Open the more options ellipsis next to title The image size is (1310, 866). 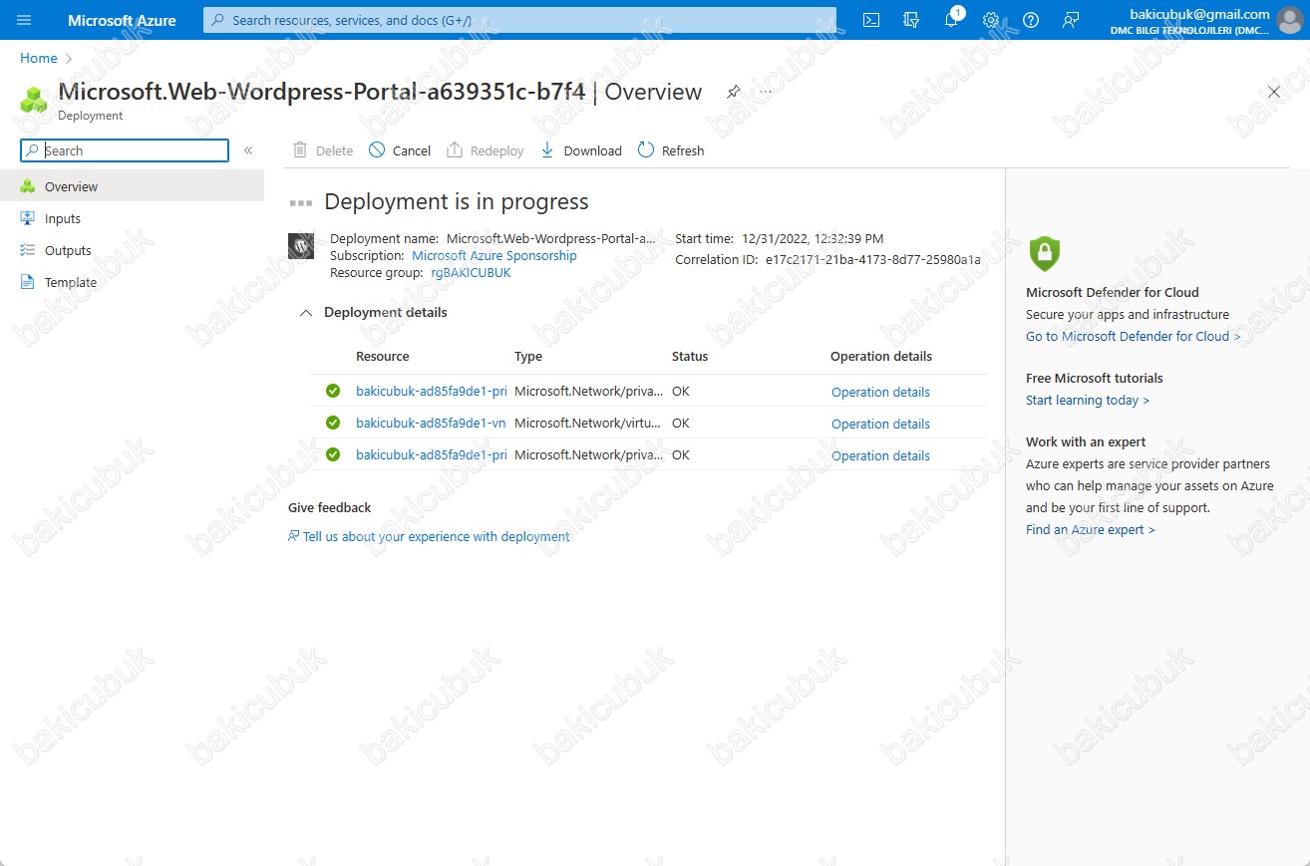coord(766,92)
